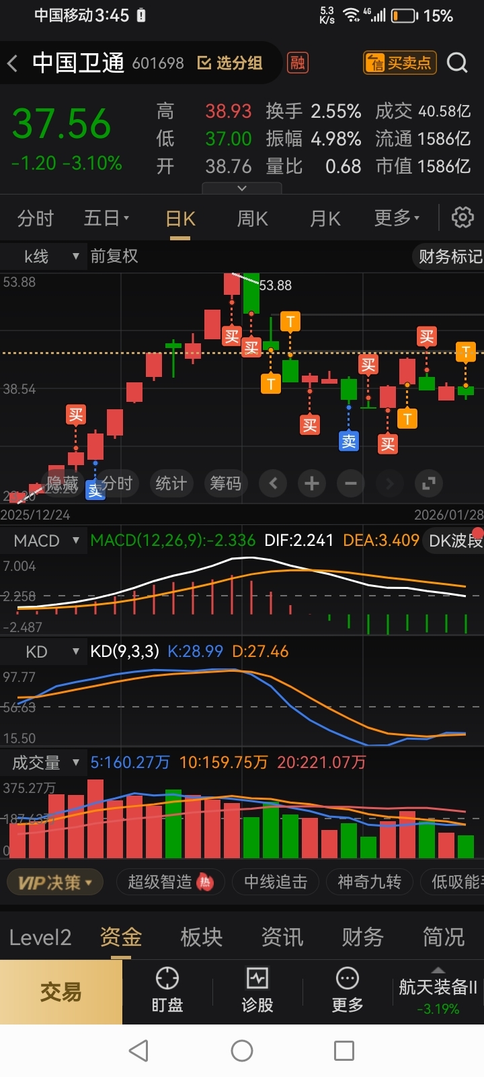
Task: Open the 筹码 chip distribution tool
Action: (x=225, y=483)
